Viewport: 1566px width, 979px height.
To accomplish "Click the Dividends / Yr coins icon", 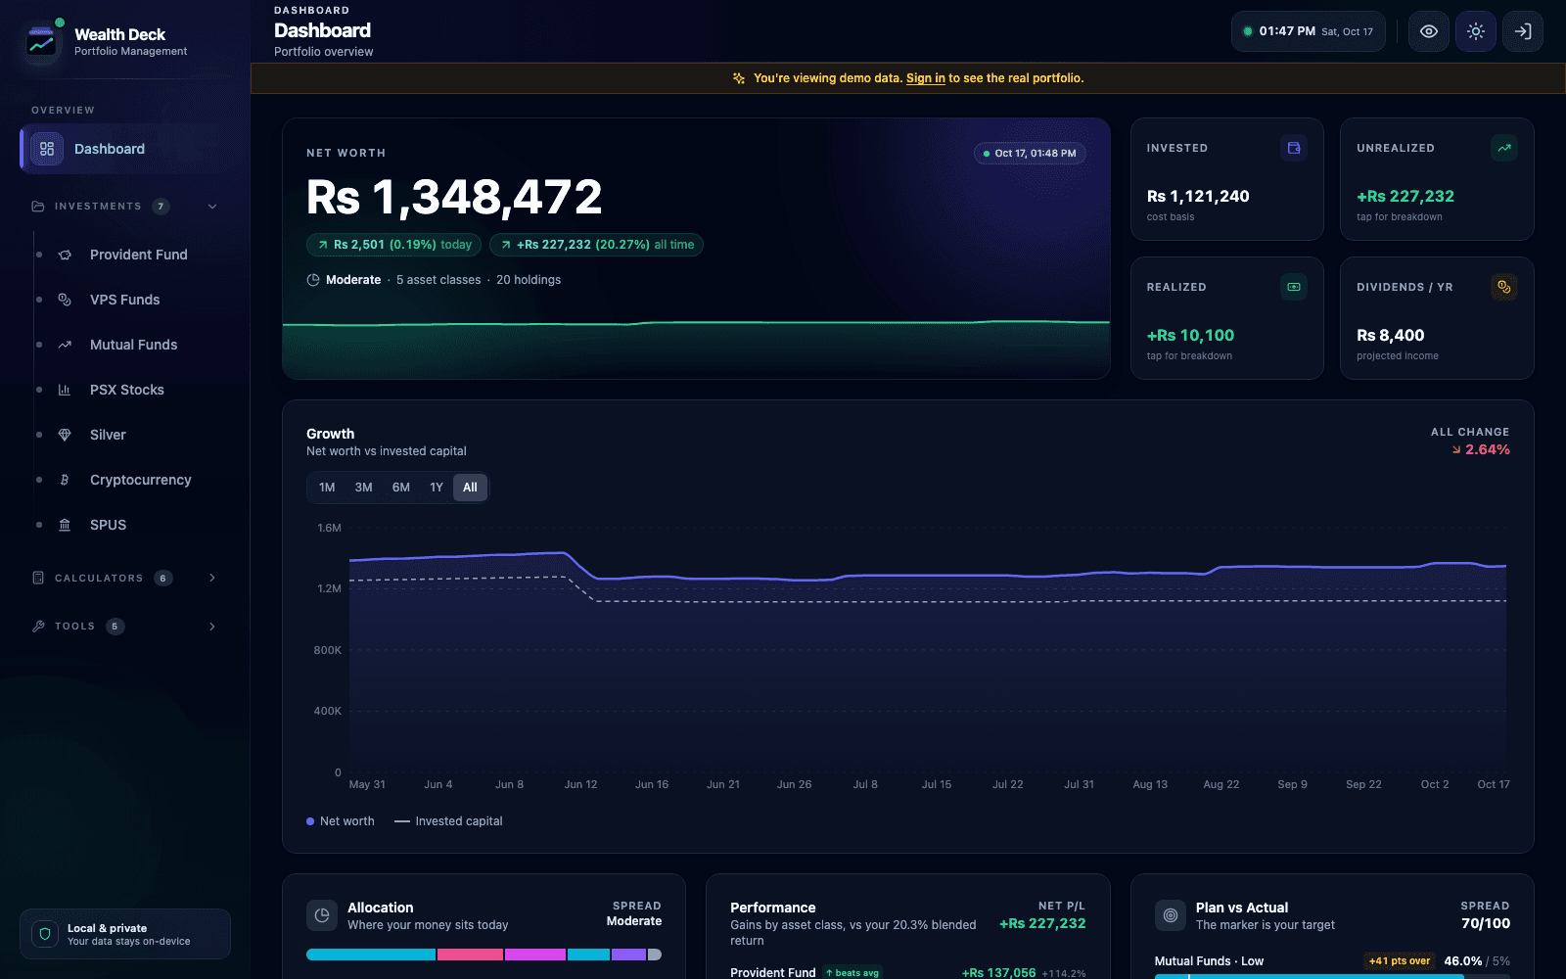I will (1504, 287).
